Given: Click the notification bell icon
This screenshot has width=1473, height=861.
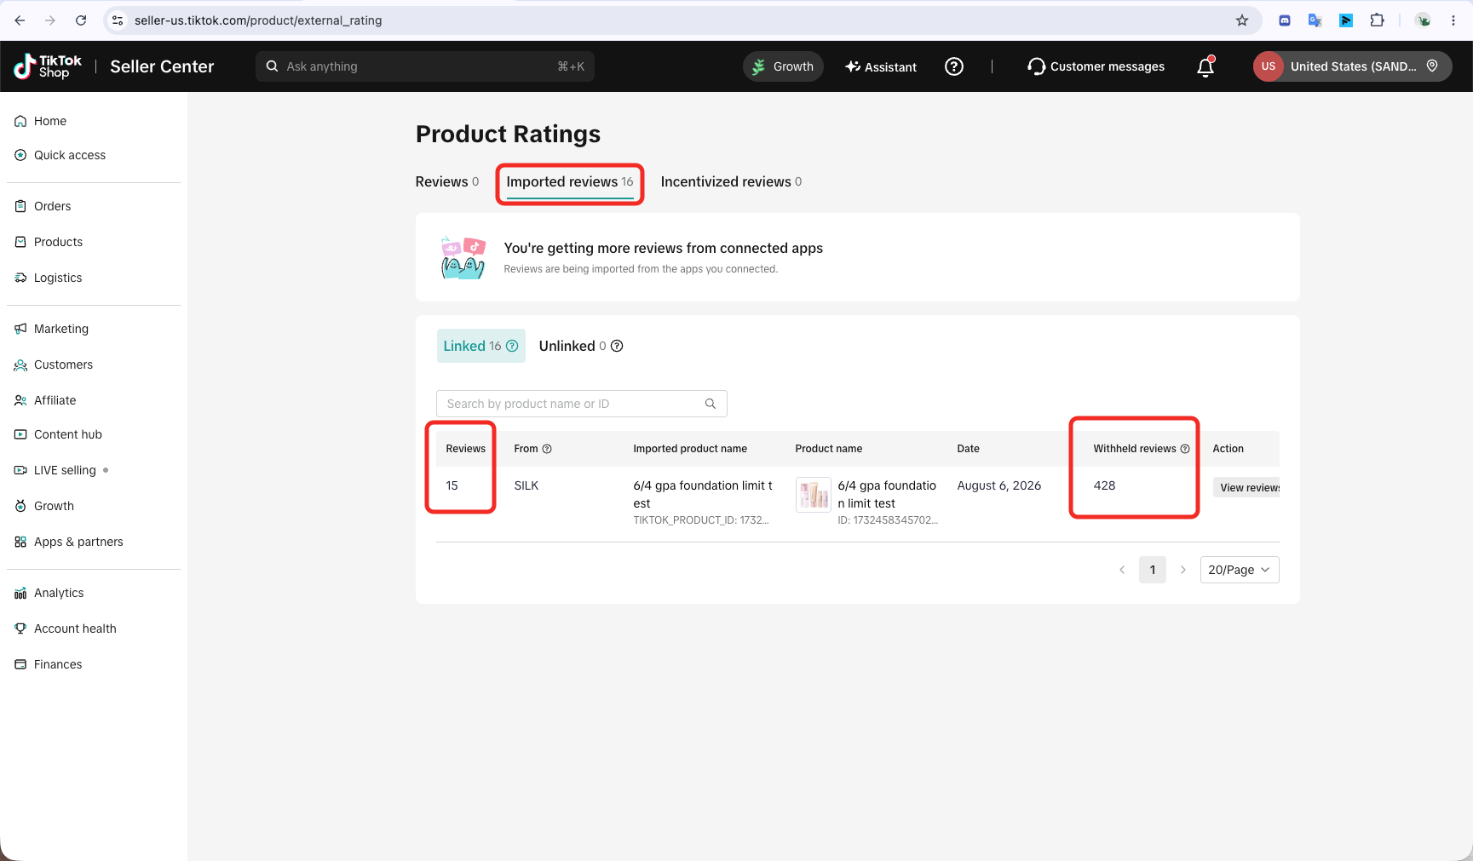Looking at the screenshot, I should click(x=1205, y=66).
